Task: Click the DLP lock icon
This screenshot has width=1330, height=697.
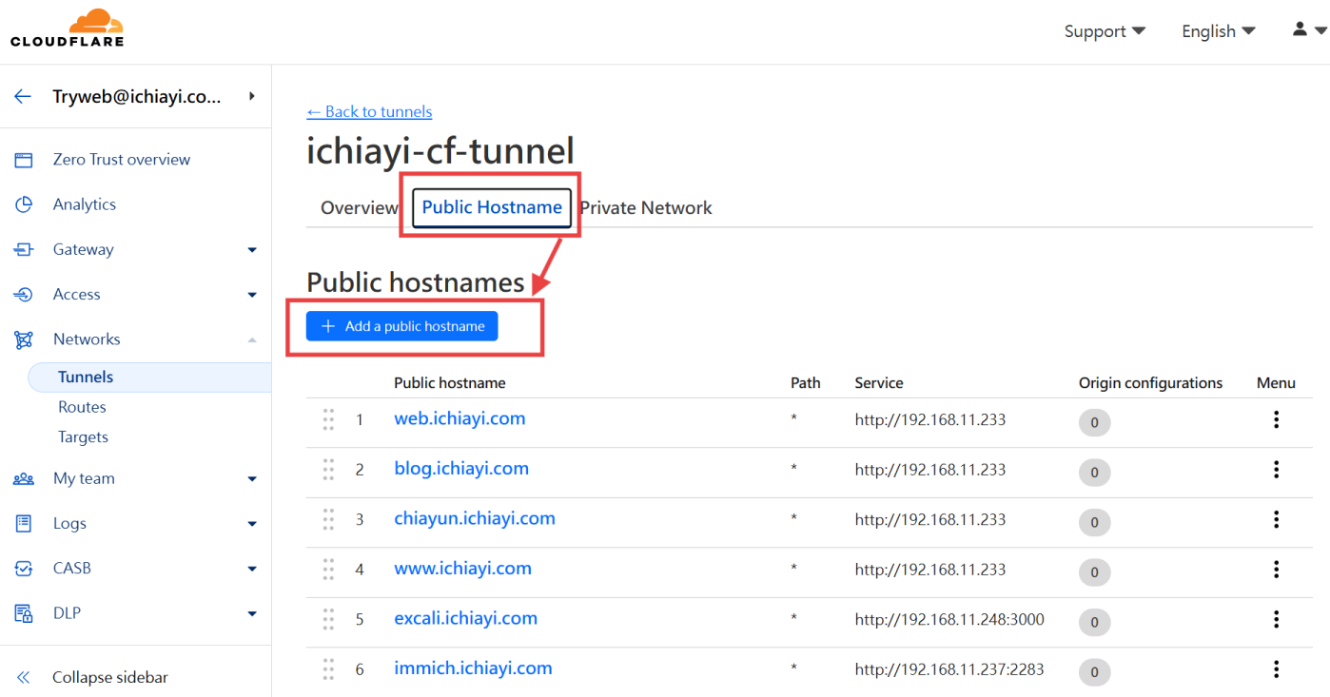Action: [x=24, y=613]
